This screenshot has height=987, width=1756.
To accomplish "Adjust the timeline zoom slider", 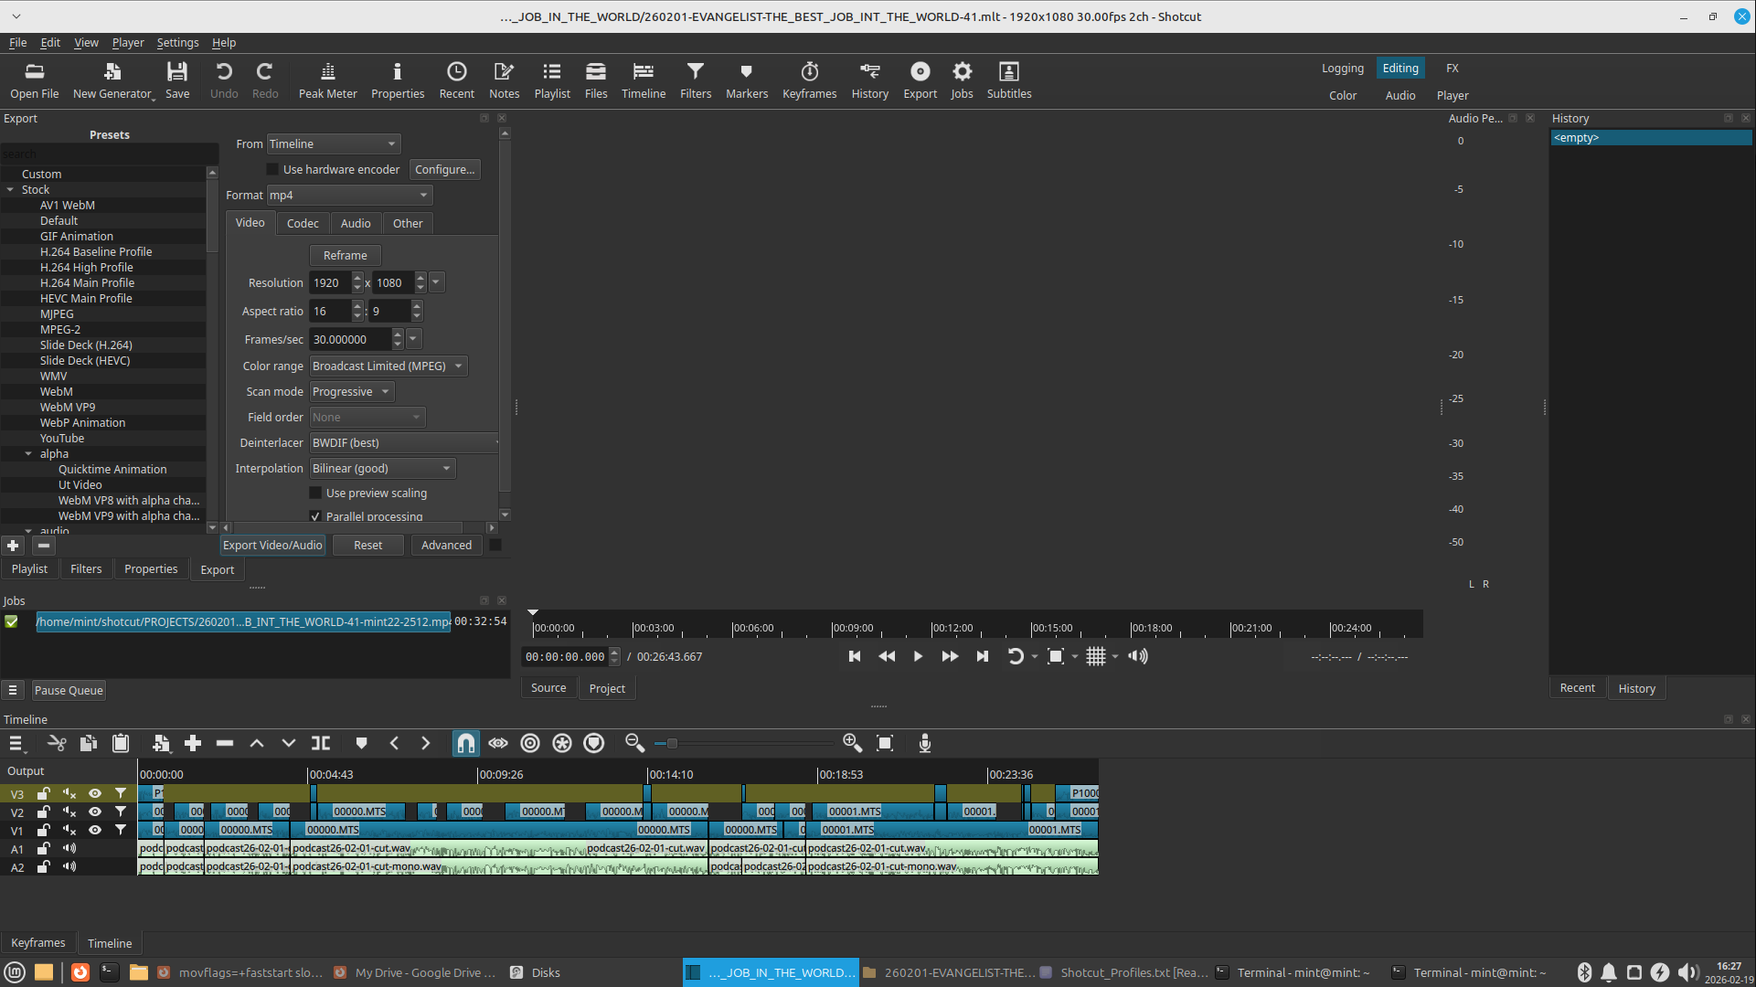I will click(x=672, y=744).
